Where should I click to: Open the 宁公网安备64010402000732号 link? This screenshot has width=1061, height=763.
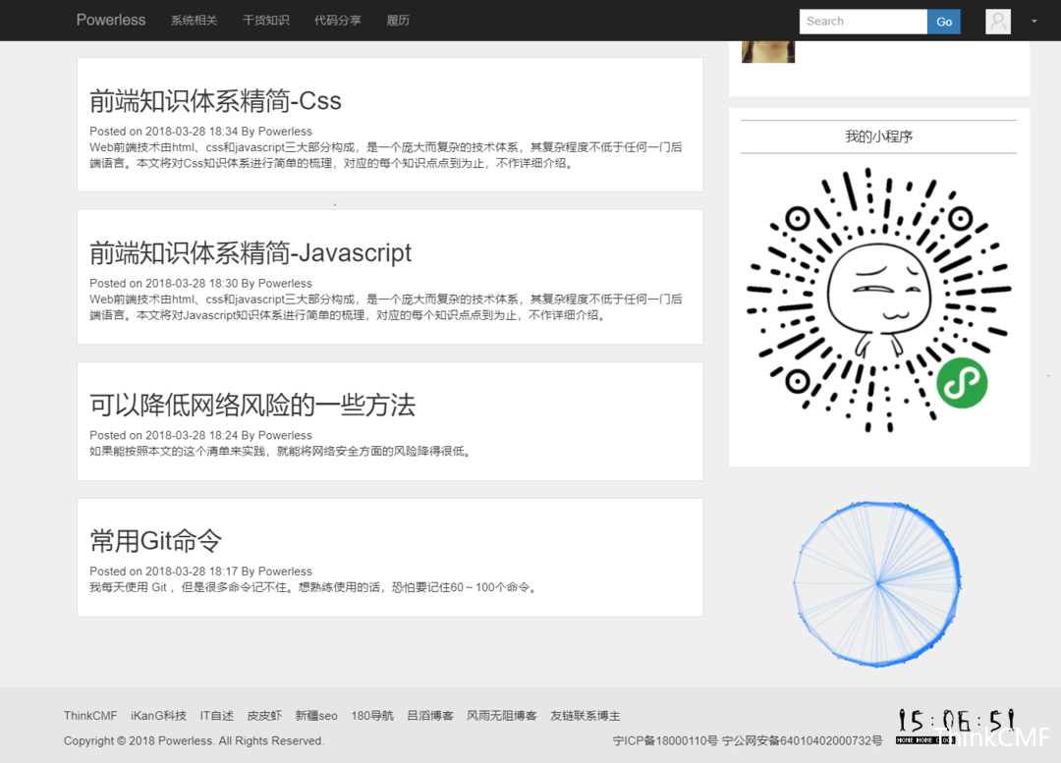tap(802, 740)
